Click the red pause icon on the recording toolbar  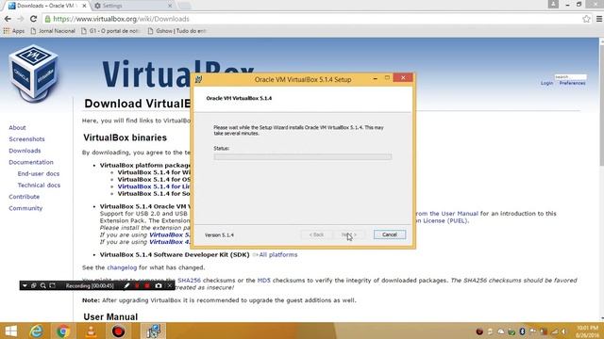[x=137, y=286]
